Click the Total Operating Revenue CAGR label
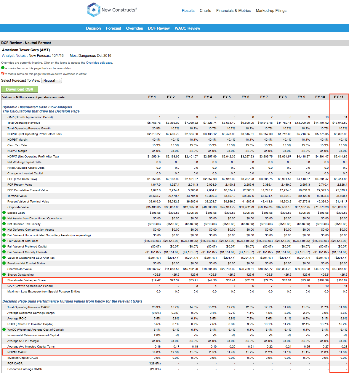The image size is (349, 373). (x=28, y=307)
